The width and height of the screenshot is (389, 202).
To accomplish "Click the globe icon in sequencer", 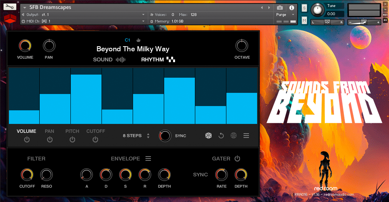I will pyautogui.click(x=233, y=136).
